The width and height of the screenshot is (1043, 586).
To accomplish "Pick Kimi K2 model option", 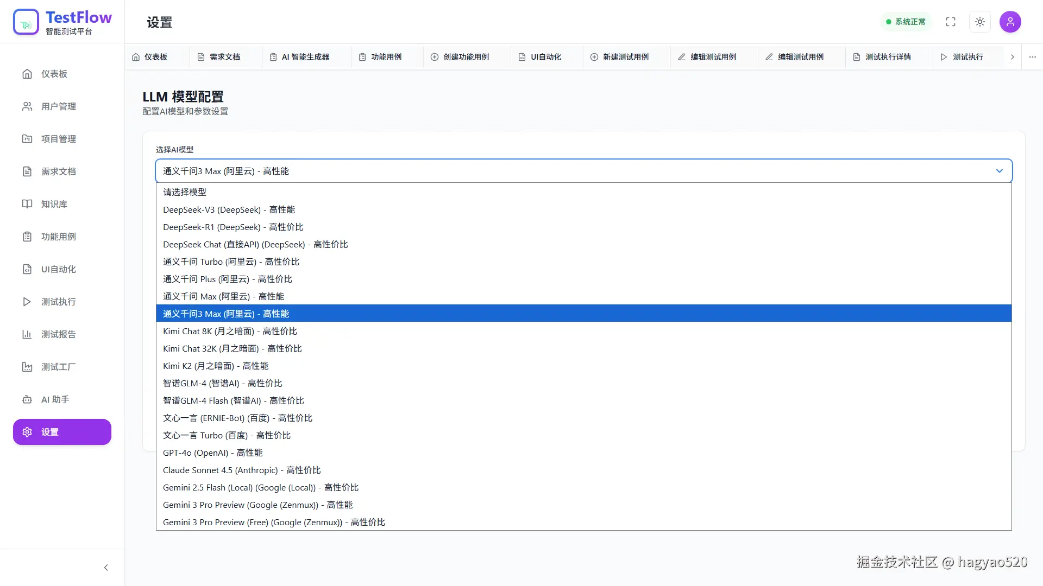I will 216,366.
